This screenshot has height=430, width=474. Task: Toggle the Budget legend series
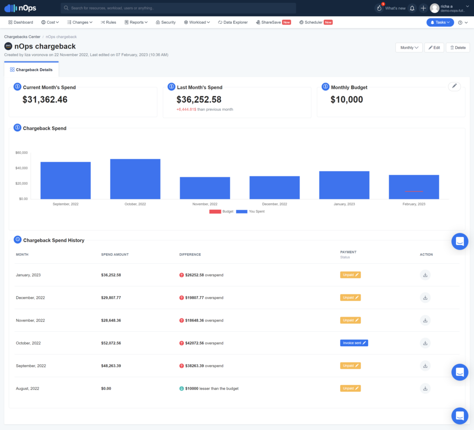click(x=221, y=212)
